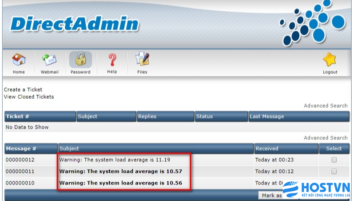The image size is (352, 201).
Task: Open Files manager icon
Action: (142, 59)
